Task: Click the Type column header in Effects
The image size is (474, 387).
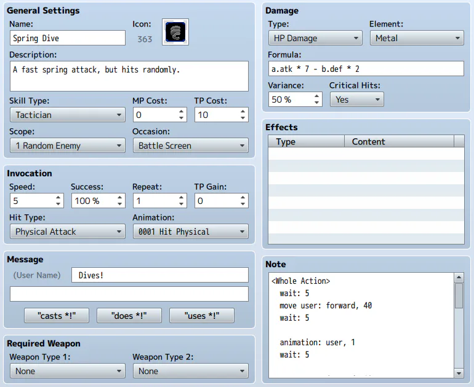Action: (x=306, y=141)
